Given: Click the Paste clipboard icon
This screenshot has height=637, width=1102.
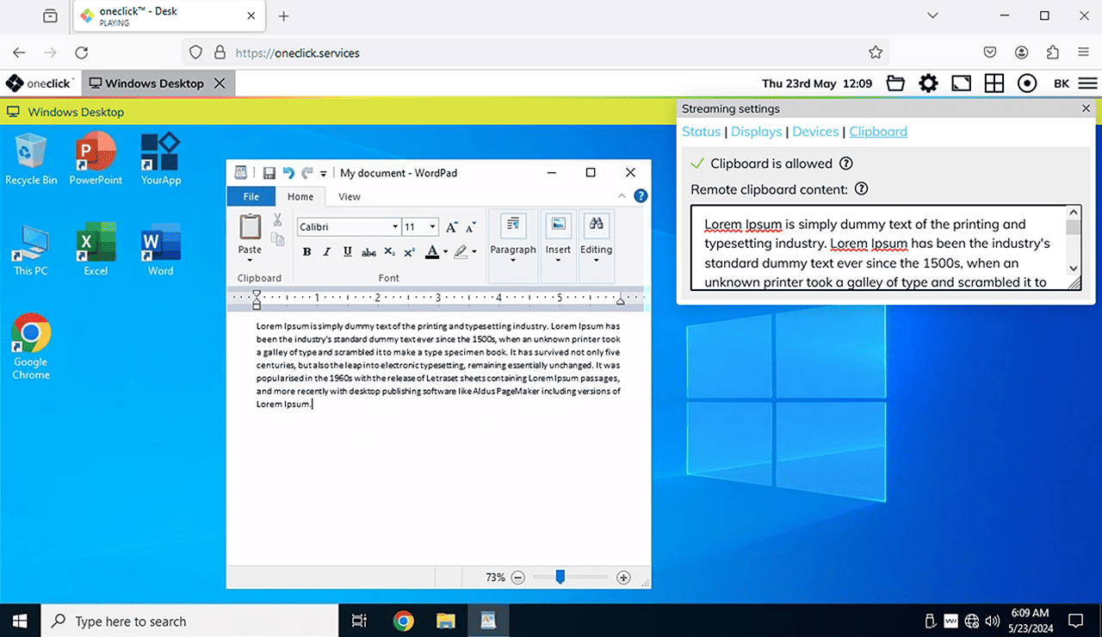Looking at the screenshot, I should (x=250, y=227).
